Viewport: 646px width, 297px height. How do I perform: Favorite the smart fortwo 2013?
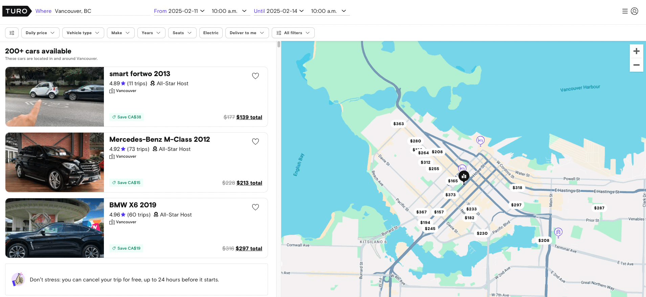(x=255, y=76)
